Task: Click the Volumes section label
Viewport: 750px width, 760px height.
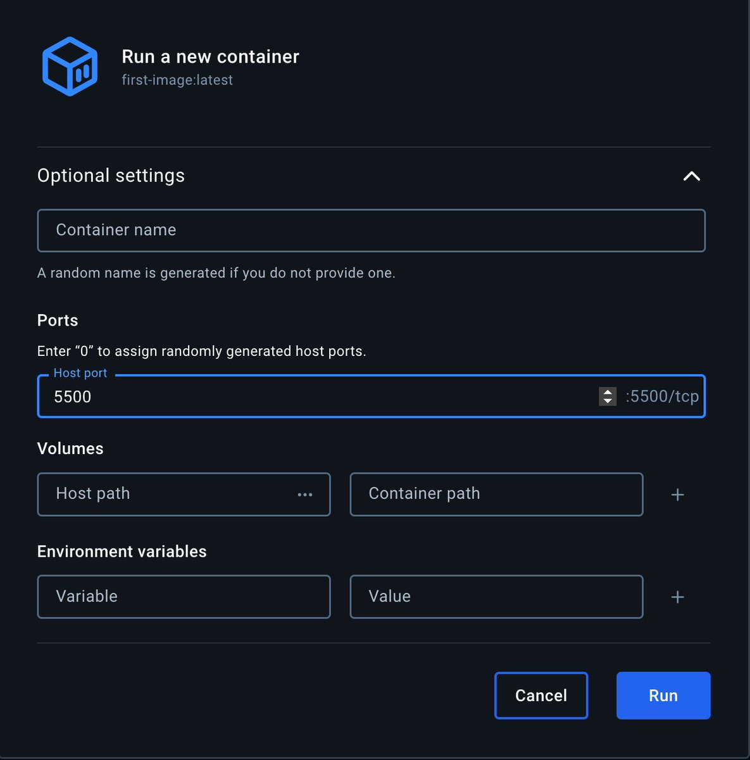Action: pos(70,448)
